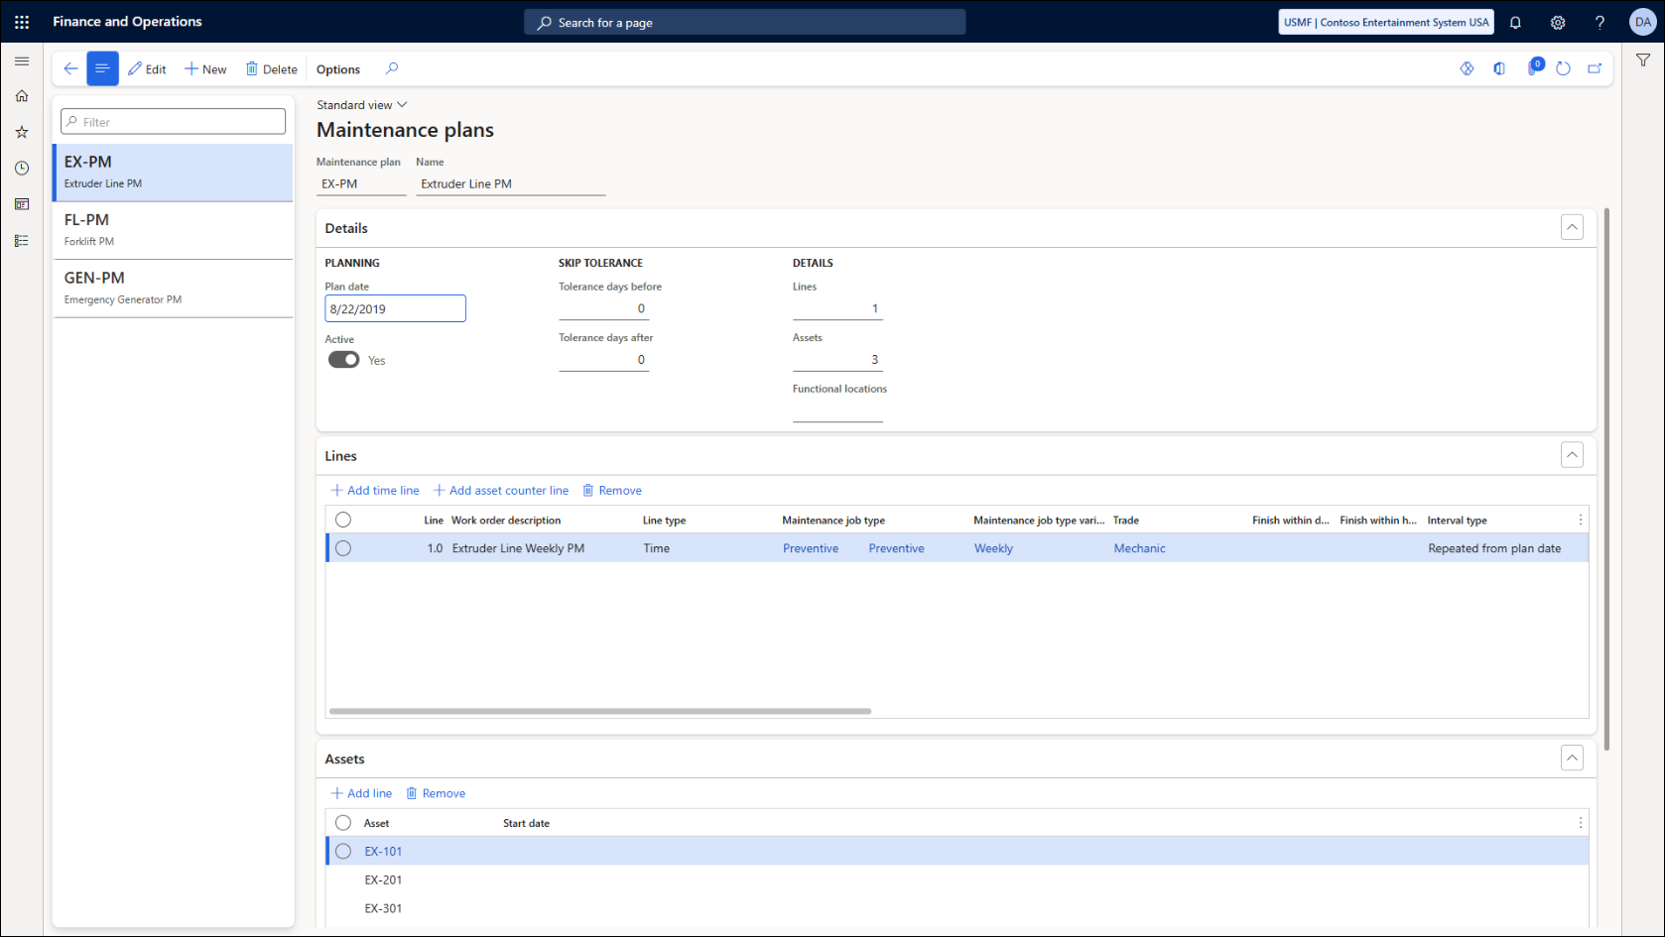
Task: Open the Options menu
Action: pos(338,69)
